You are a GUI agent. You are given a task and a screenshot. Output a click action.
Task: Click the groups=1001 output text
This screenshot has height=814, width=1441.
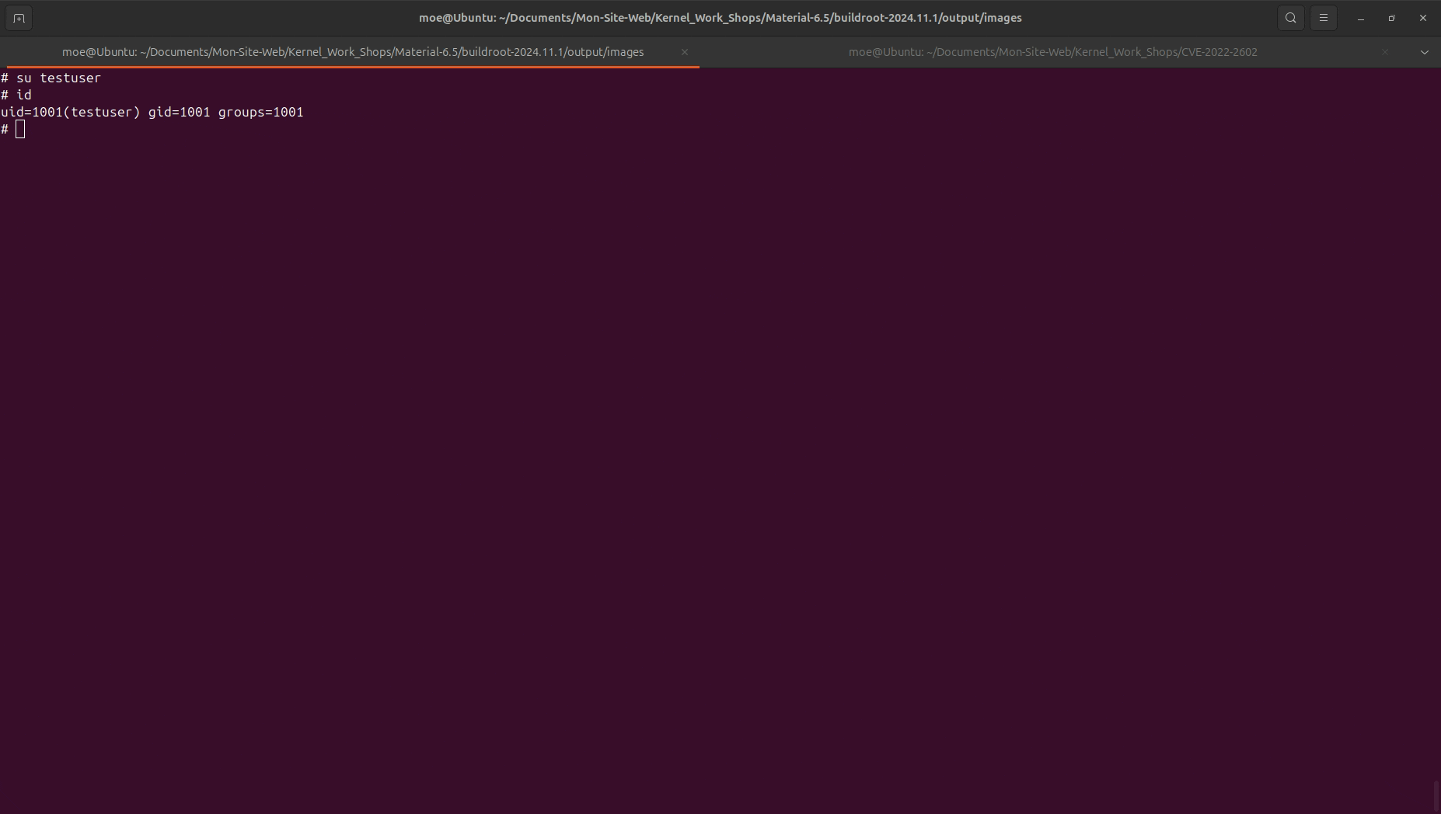[x=261, y=112]
